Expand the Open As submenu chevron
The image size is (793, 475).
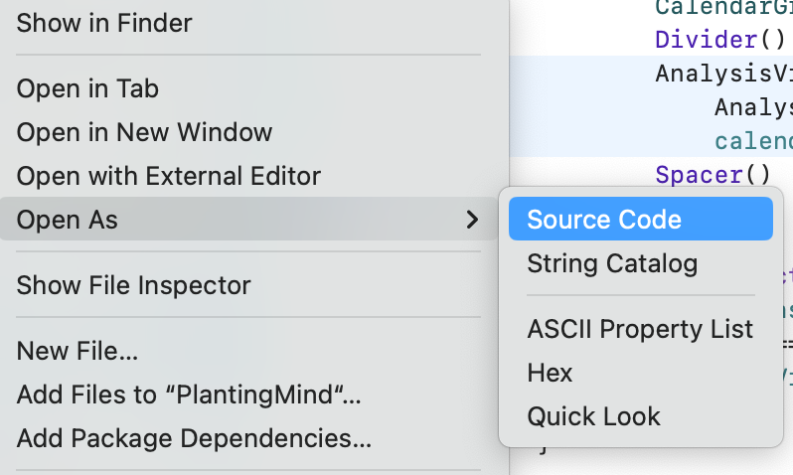point(472,220)
